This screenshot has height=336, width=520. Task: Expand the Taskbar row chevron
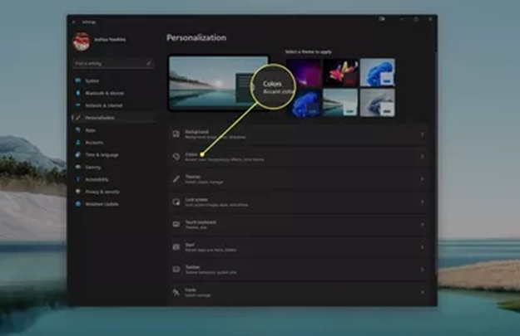[422, 270]
